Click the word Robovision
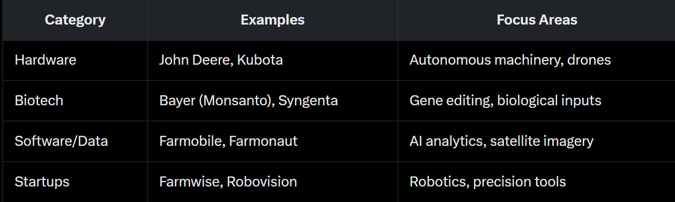 pyautogui.click(x=262, y=181)
